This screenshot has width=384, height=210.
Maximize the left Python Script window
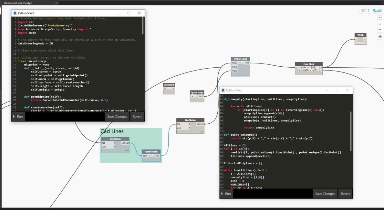[x=129, y=13]
